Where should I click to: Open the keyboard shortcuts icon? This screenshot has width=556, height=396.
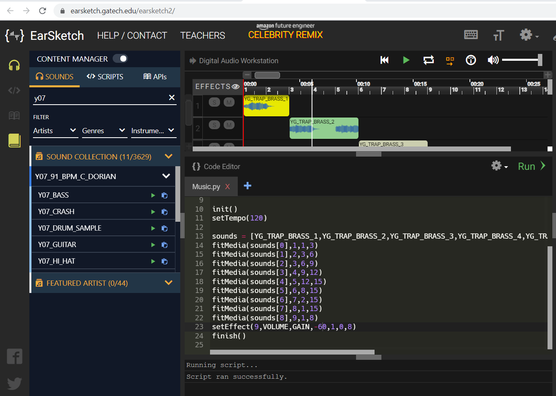(471, 35)
